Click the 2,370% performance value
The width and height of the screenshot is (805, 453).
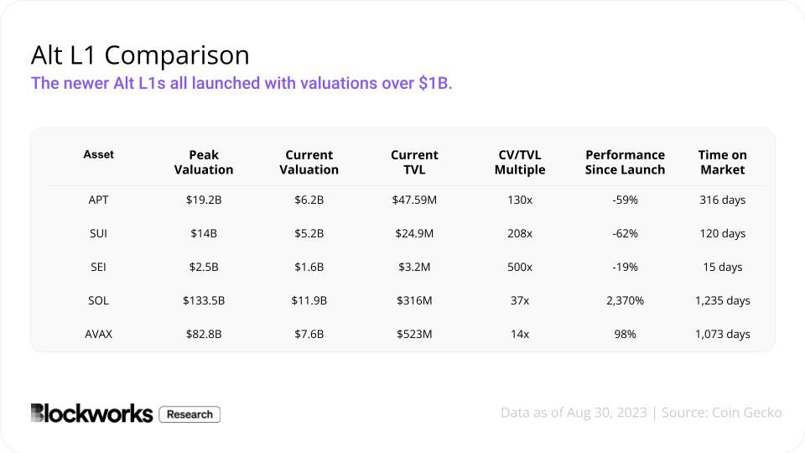coord(625,300)
